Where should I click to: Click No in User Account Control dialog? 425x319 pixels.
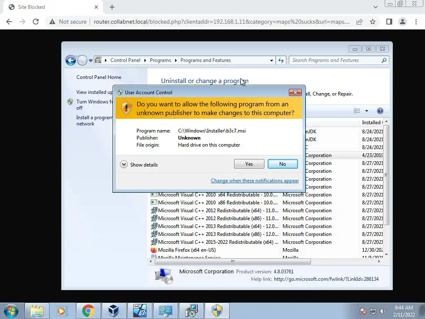tap(282, 164)
